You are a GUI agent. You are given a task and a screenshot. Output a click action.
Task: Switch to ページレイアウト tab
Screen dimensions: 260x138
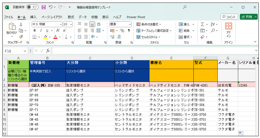52,17
